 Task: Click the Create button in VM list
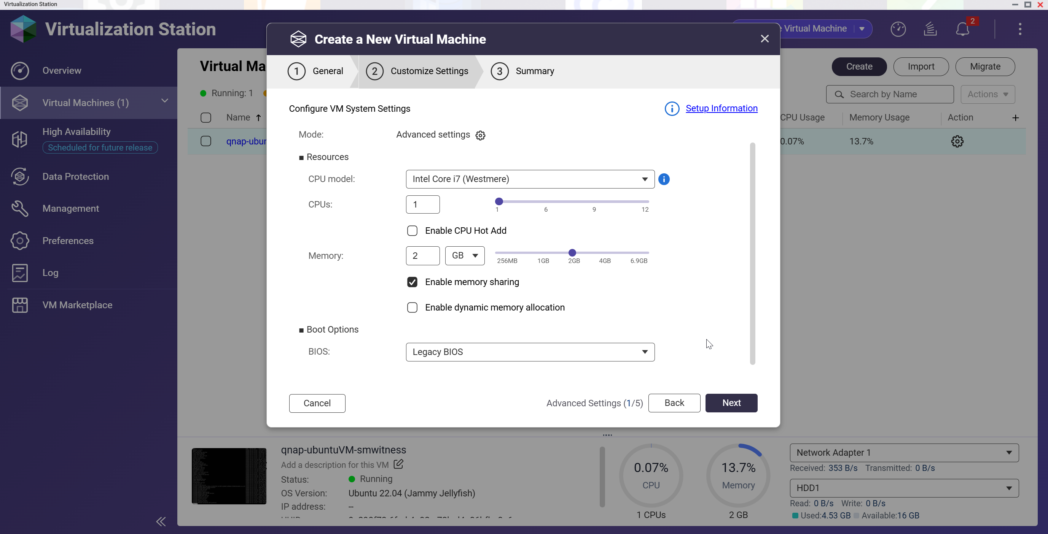tap(859, 67)
